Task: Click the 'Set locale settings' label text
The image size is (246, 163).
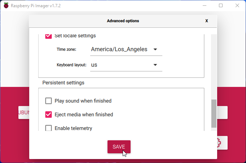Action: [x=75, y=36]
